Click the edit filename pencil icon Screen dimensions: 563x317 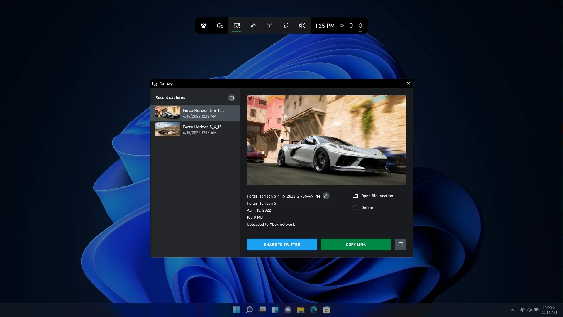pyautogui.click(x=326, y=196)
